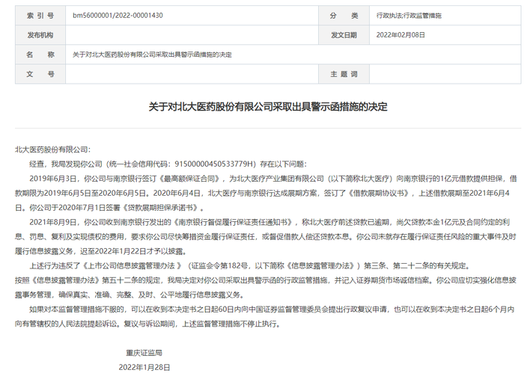Click text 《贷款展期担保承诺书》
Image resolution: width=524 pixels, height=373 pixels.
(x=161, y=208)
